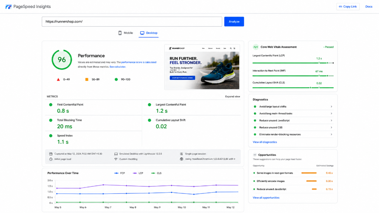
Task: Click the 1.1 s Speed Index value
Action: 63,142
